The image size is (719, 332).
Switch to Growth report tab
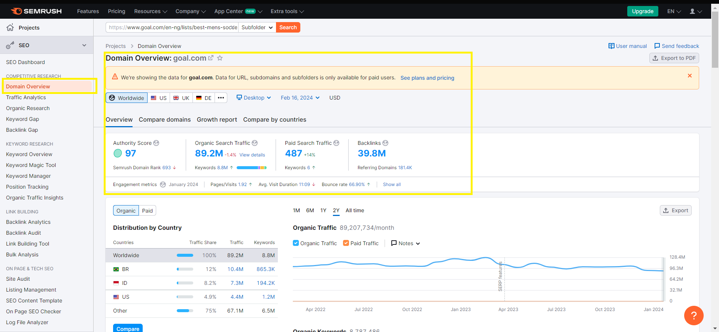coord(217,119)
